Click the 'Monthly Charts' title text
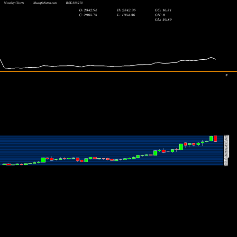237x237 pixels. [14, 3]
